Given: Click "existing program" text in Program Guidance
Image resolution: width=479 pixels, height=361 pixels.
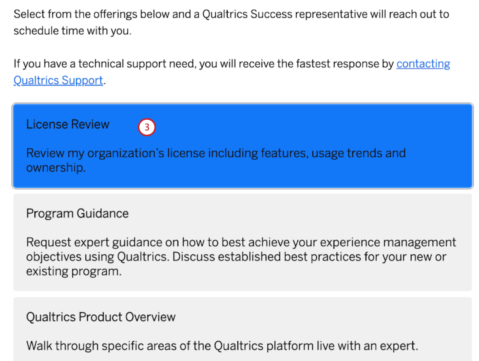Looking at the screenshot, I should (x=73, y=271).
